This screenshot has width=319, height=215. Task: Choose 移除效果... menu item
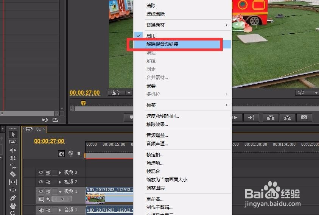coord(182,125)
